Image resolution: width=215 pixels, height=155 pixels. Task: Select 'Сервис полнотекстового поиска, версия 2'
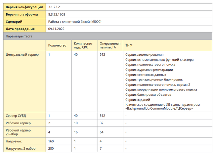(158, 85)
